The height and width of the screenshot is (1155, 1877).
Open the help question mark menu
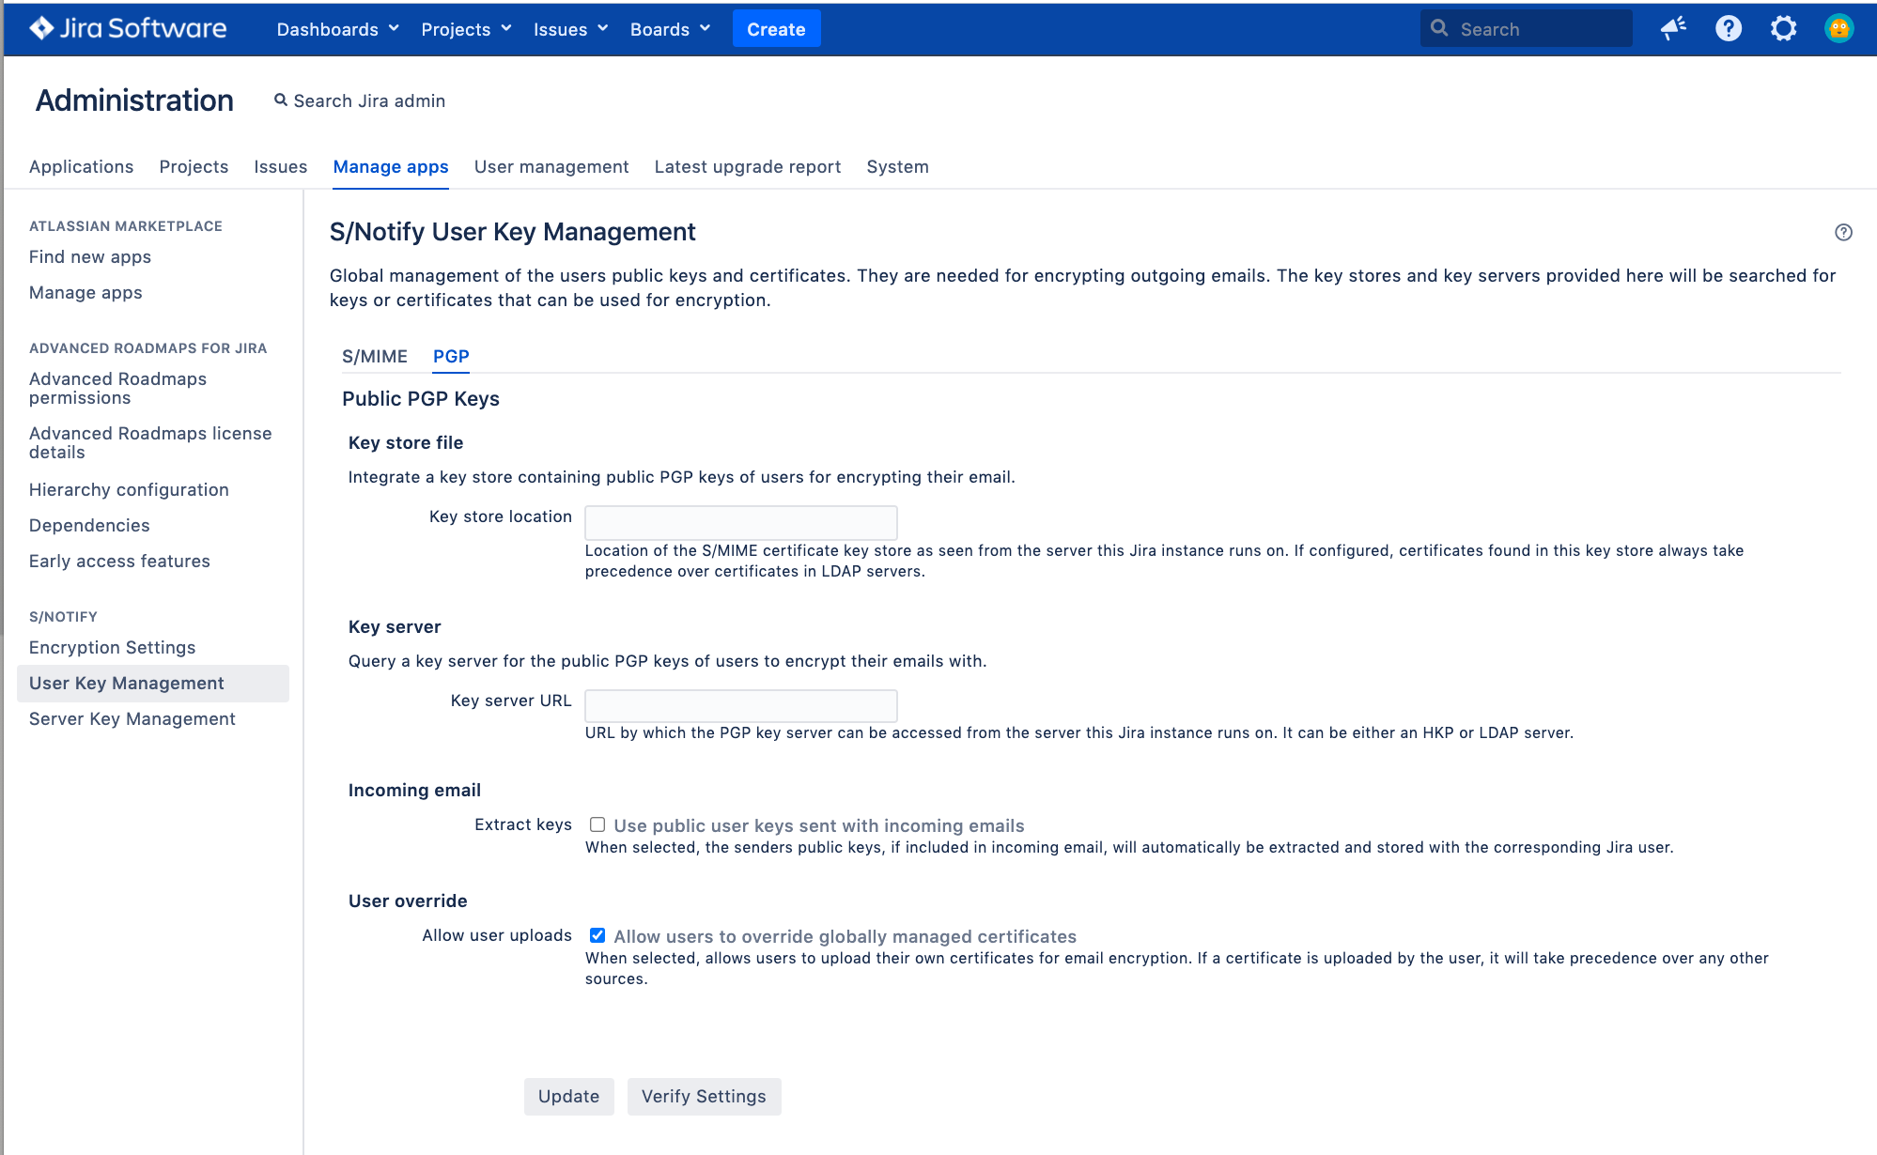1728,29
